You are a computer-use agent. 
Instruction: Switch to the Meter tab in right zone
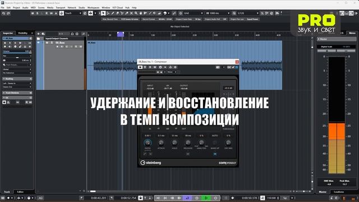coord(352,33)
